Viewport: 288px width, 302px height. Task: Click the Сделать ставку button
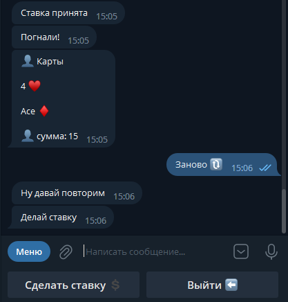(73, 285)
